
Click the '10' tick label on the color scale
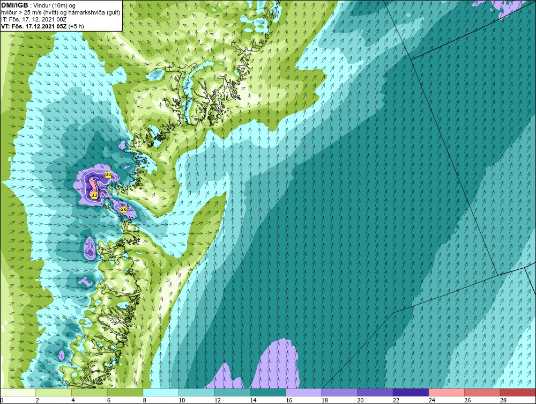182,400
